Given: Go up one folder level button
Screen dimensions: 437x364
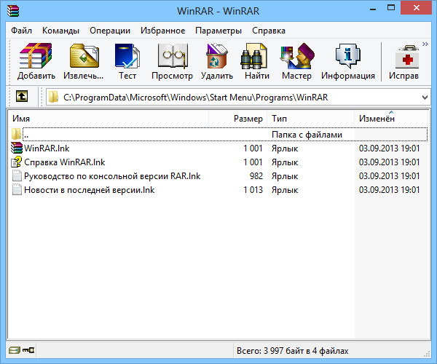Looking at the screenshot, I should coord(22,96).
